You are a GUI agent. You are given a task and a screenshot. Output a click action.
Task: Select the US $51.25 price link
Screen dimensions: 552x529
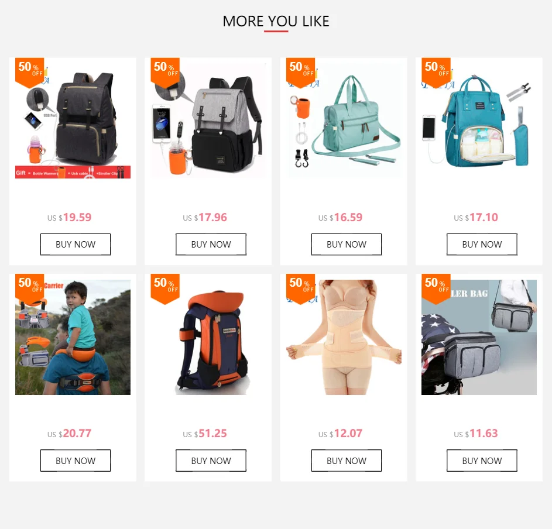205,434
